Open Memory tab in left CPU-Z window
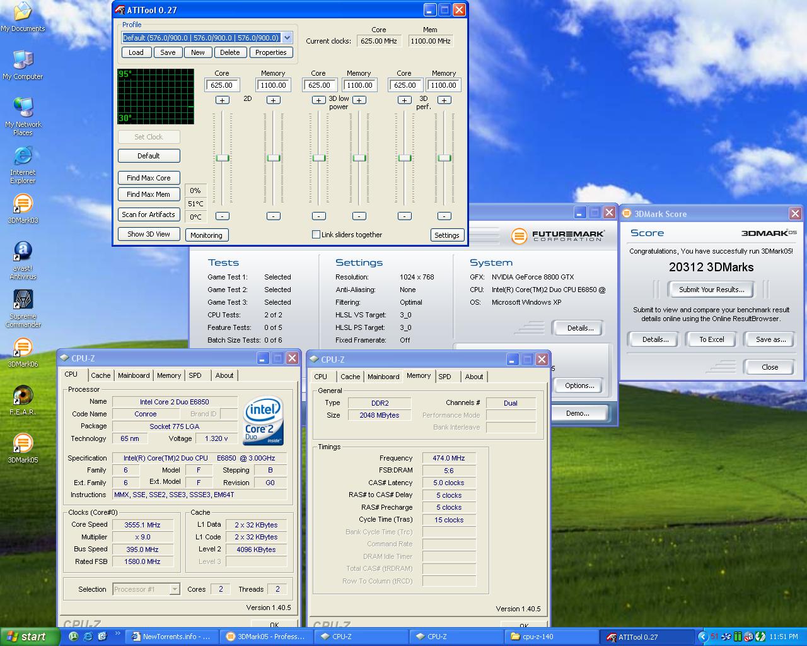Viewport: 807px width, 646px height. (169, 375)
